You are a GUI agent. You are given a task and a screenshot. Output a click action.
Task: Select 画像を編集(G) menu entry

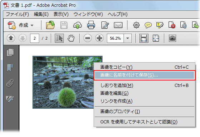[x=145, y=93]
